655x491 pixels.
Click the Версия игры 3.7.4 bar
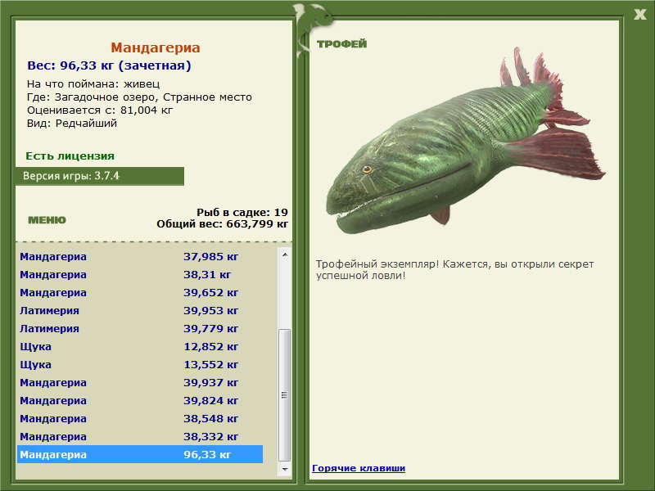99,176
